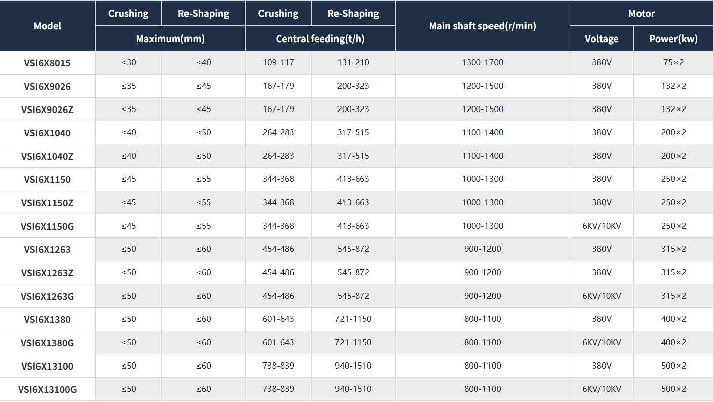Select the 1300-1700 shaft speed value
The height and width of the screenshot is (402, 714).
(x=482, y=63)
